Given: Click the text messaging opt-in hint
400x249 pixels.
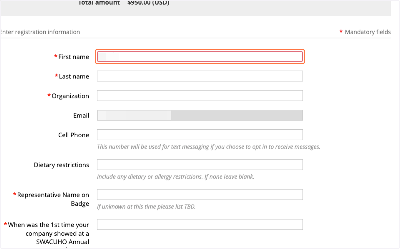Looking at the screenshot, I should (x=209, y=147).
